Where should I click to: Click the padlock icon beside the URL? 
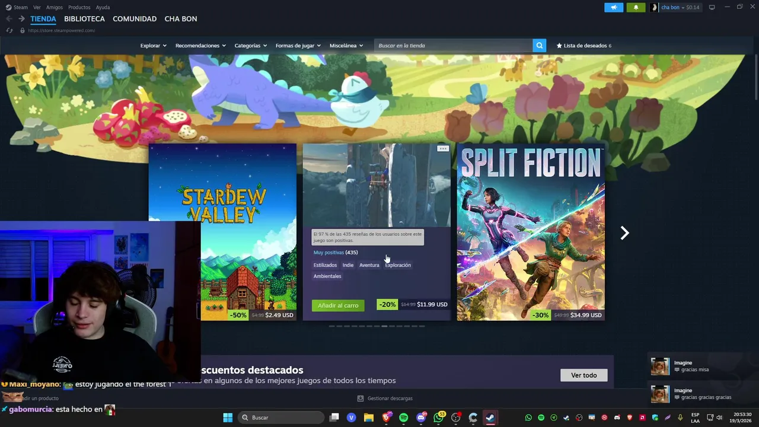coord(23,30)
